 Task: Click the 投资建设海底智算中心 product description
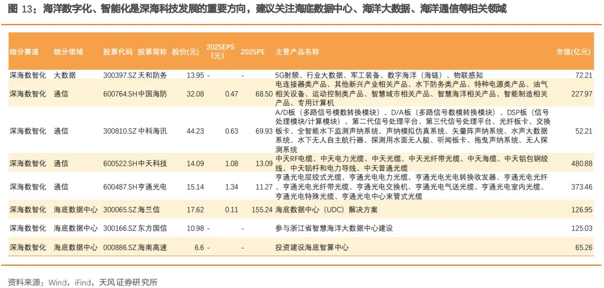click(312, 247)
